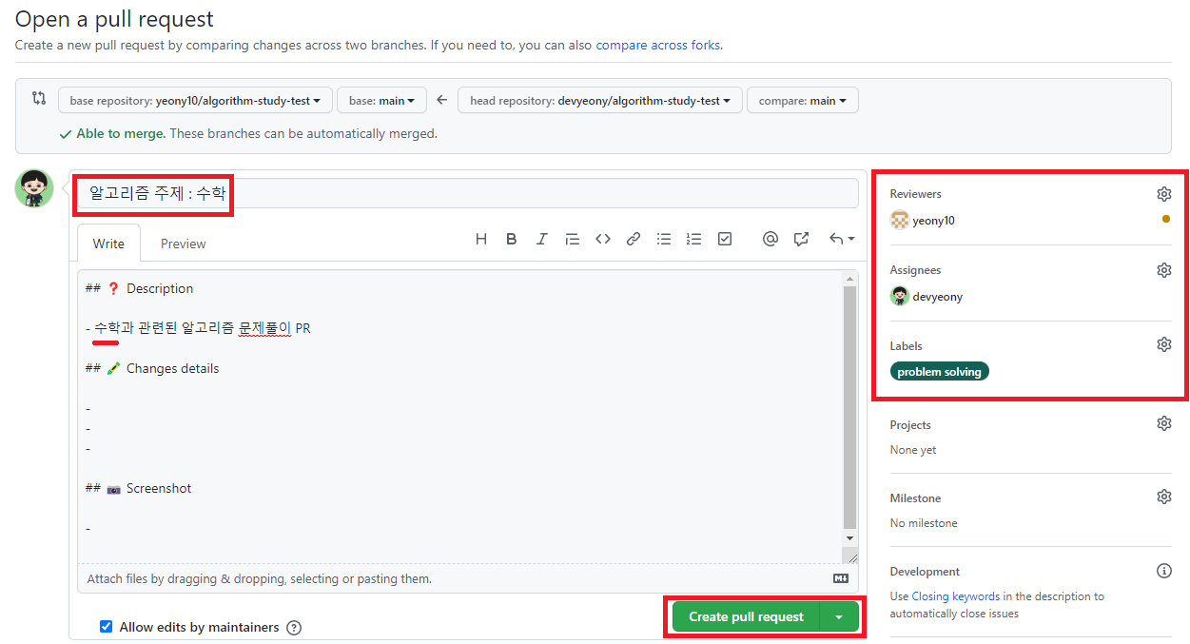The image size is (1190, 644).
Task: Click the Development info icon
Action: (1164, 571)
